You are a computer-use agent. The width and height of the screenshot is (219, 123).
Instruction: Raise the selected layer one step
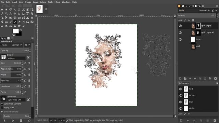pos(190,79)
